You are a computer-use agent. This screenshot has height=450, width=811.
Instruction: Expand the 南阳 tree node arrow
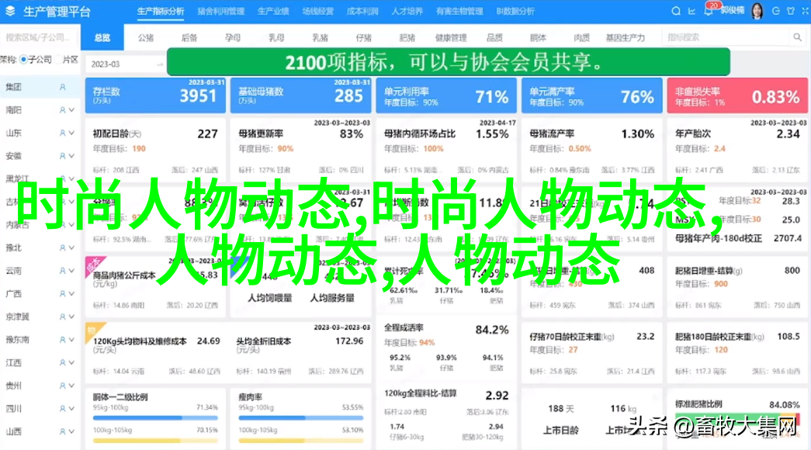tap(71, 111)
